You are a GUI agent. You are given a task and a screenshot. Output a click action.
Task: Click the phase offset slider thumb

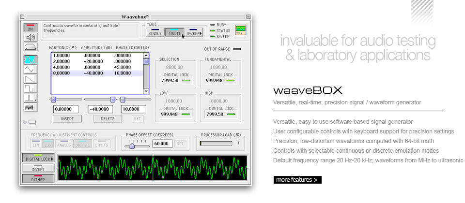132,145
